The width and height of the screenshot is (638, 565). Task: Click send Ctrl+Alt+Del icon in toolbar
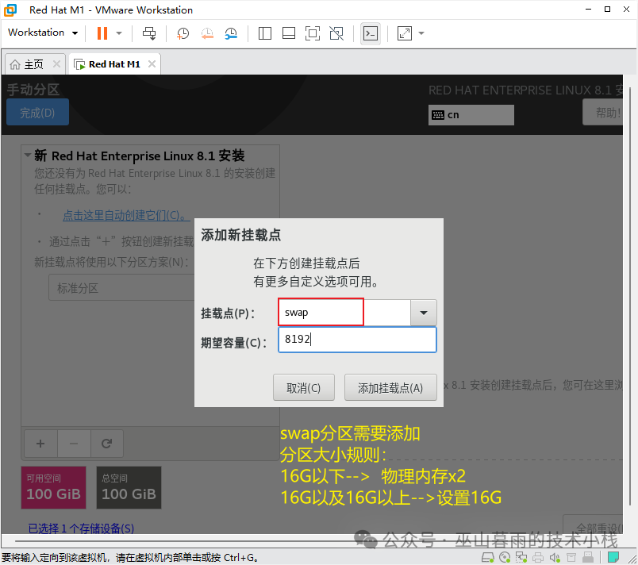149,33
